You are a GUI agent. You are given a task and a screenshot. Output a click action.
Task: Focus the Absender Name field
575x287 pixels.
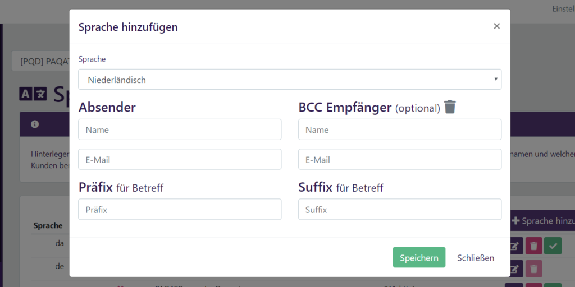180,129
